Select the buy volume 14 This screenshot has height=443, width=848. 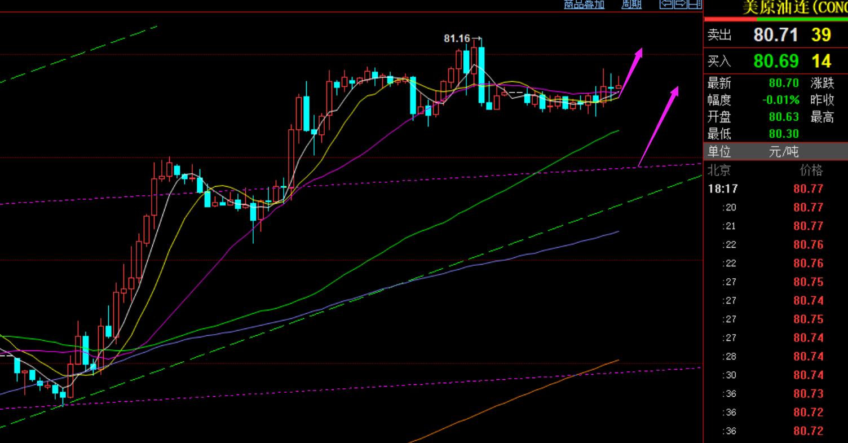821,61
